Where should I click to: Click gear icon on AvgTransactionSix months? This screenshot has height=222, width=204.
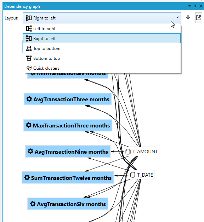click(x=33, y=204)
